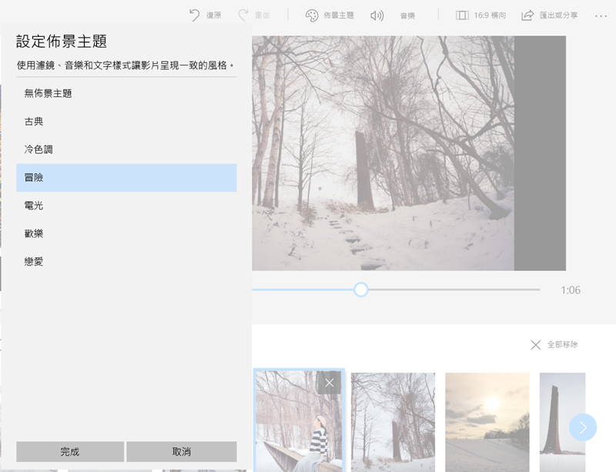Viewport: 616px width, 472px height.
Task: Open the three-dots more options menu
Action: click(601, 16)
